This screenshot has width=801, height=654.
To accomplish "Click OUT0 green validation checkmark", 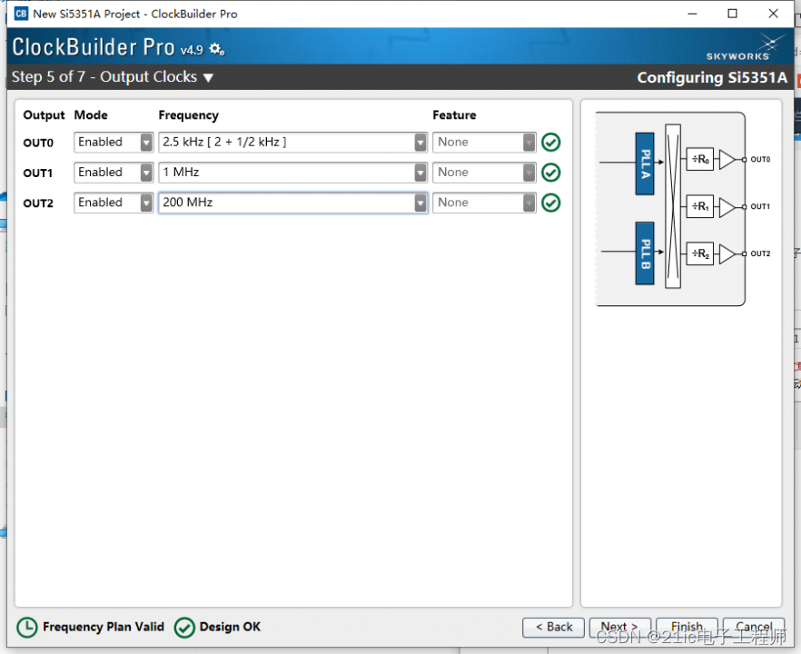I will coord(550,142).
